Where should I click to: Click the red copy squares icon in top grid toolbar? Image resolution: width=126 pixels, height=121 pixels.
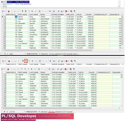click(71, 11)
